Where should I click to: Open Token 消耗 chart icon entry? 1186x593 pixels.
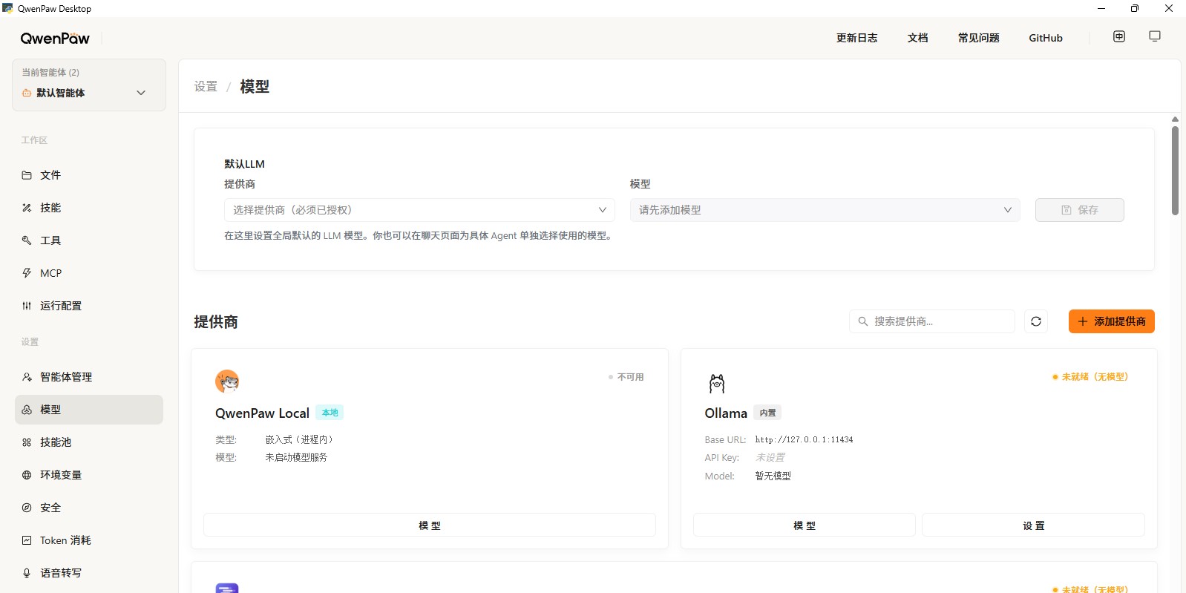coord(27,540)
